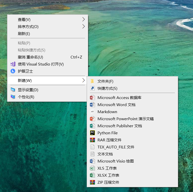The image size is (193, 192).
Task: Select 使用 Visual Studio 打开(V)
Action: 48,64
